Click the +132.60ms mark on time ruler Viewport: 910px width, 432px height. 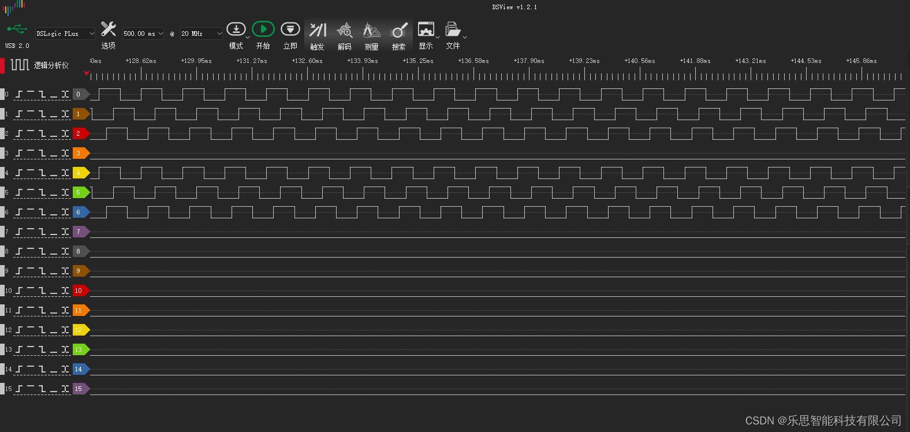[307, 61]
